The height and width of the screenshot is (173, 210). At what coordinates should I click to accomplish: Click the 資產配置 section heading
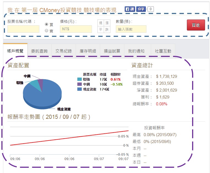(x=18, y=65)
